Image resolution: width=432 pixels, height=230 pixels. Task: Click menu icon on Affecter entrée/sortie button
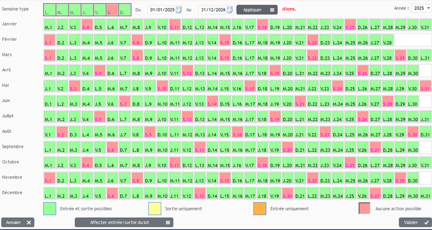pyautogui.click(x=168, y=223)
